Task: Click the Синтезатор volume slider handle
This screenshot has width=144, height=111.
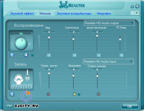Action: tap(73, 39)
